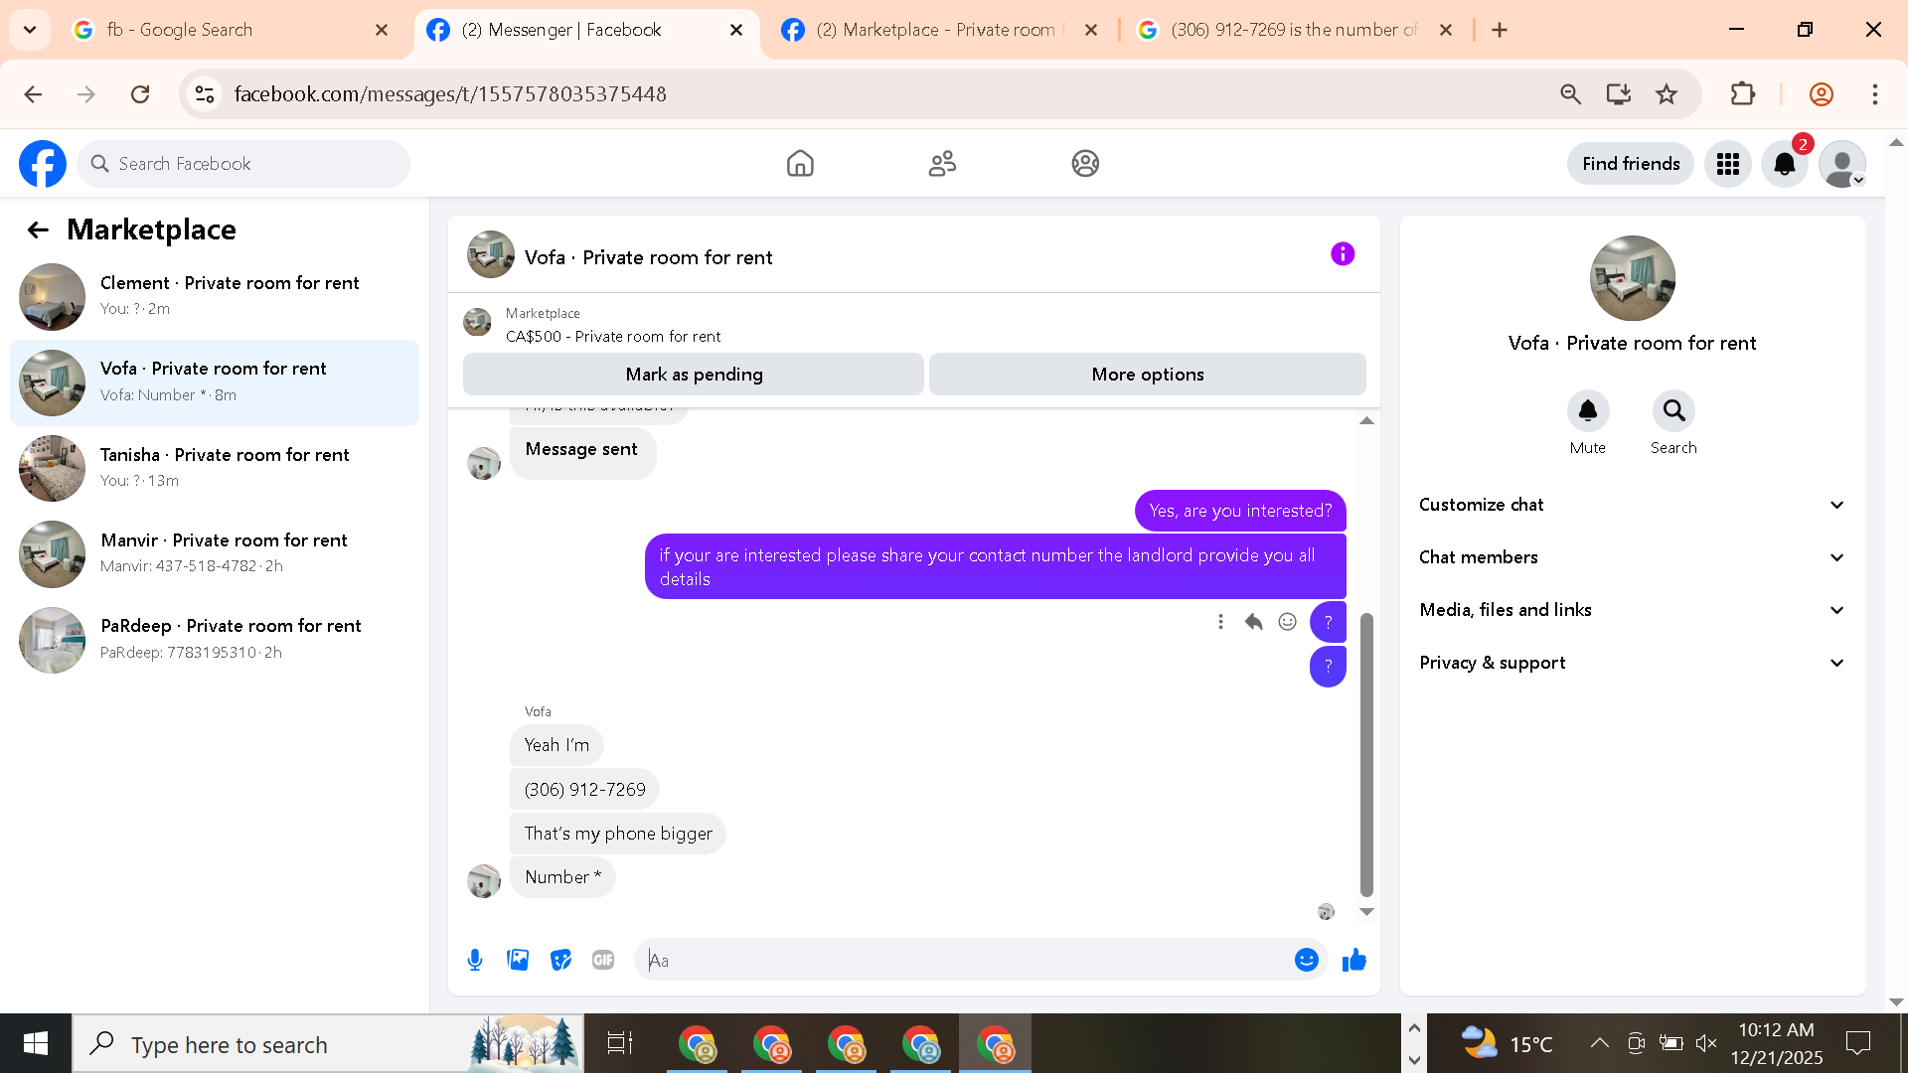Open the Facebook logo home link
Screen dimensions: 1908x1073
[x=43, y=164]
